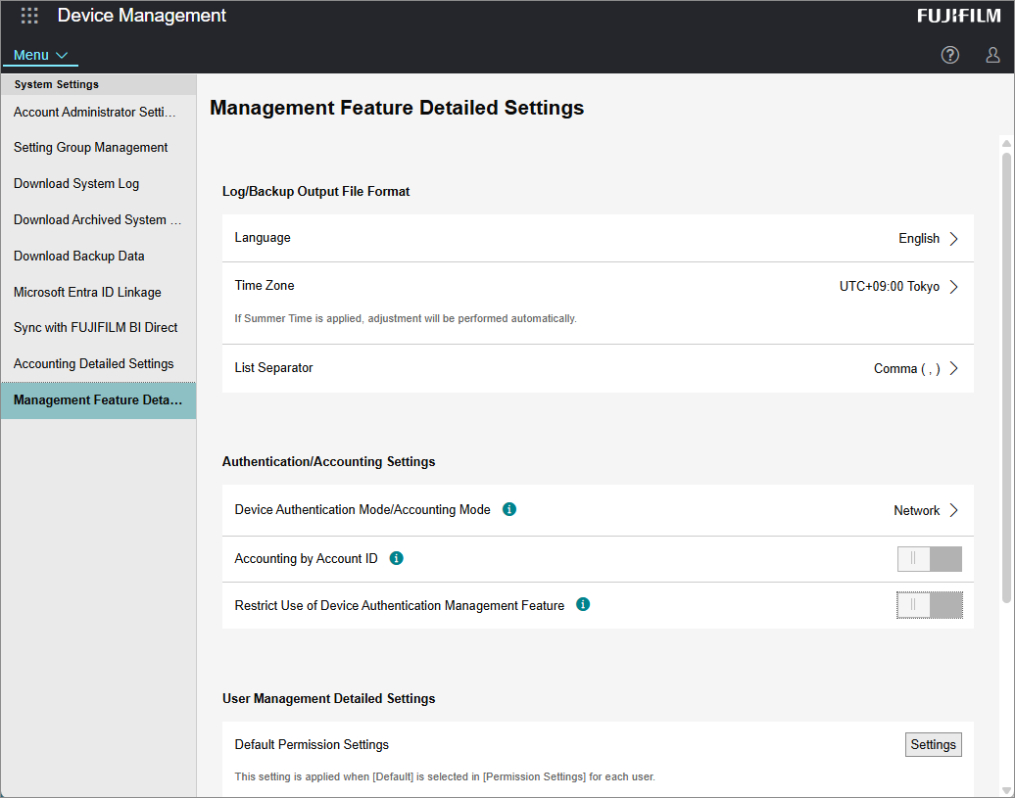
Task: Click Settings button for Default Permission Settings
Action: pyautogui.click(x=933, y=744)
